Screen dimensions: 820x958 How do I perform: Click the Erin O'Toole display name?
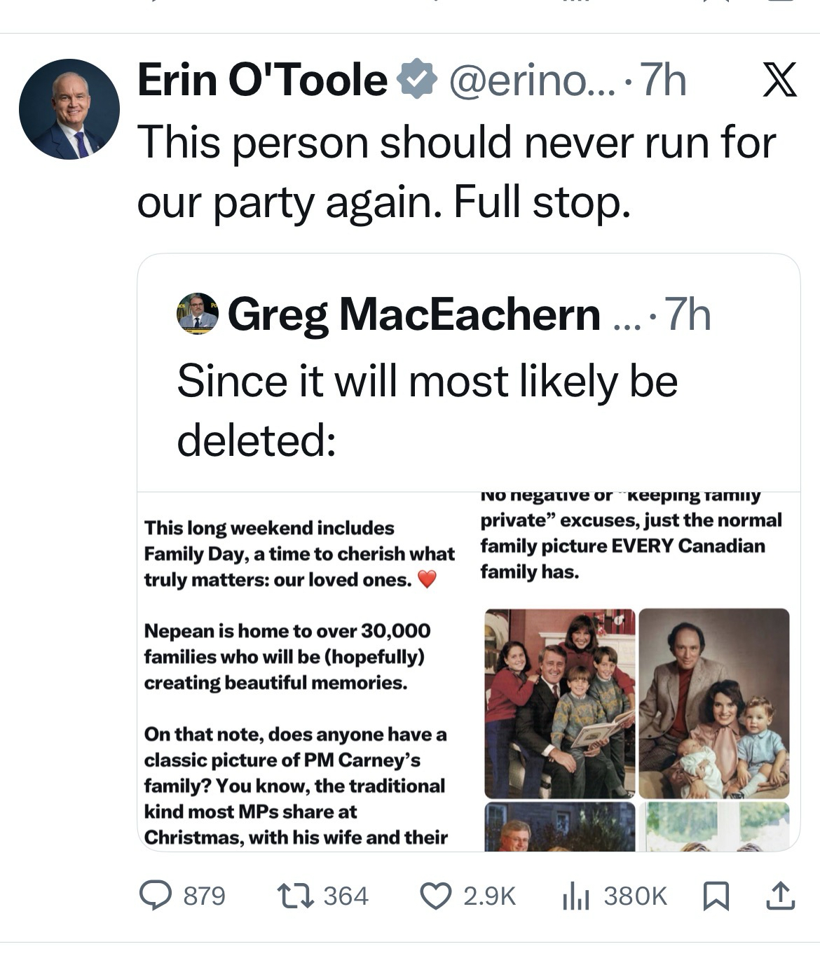point(262,80)
